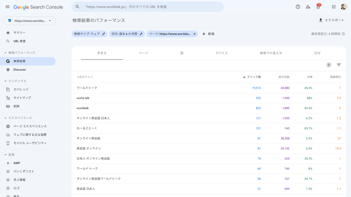
Task: Open the Google apps grid
Action: [334, 7]
